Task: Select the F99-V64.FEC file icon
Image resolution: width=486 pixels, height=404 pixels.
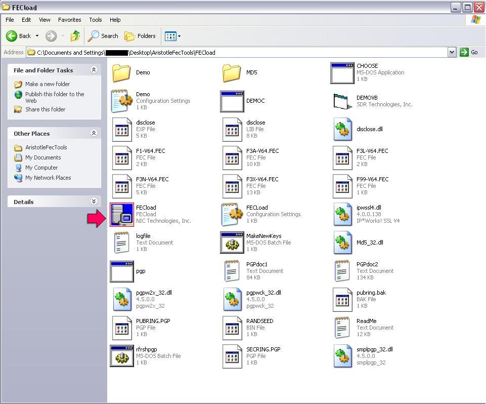Action: pos(342,186)
